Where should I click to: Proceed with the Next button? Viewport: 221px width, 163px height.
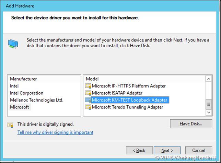[167, 150]
